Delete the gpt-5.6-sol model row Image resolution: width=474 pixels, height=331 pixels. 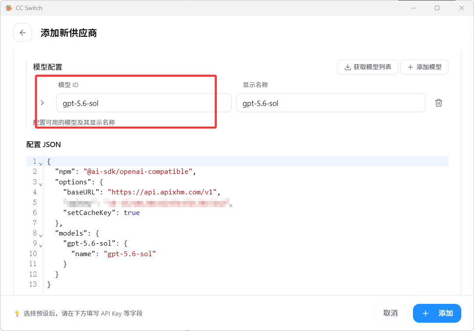click(x=438, y=103)
